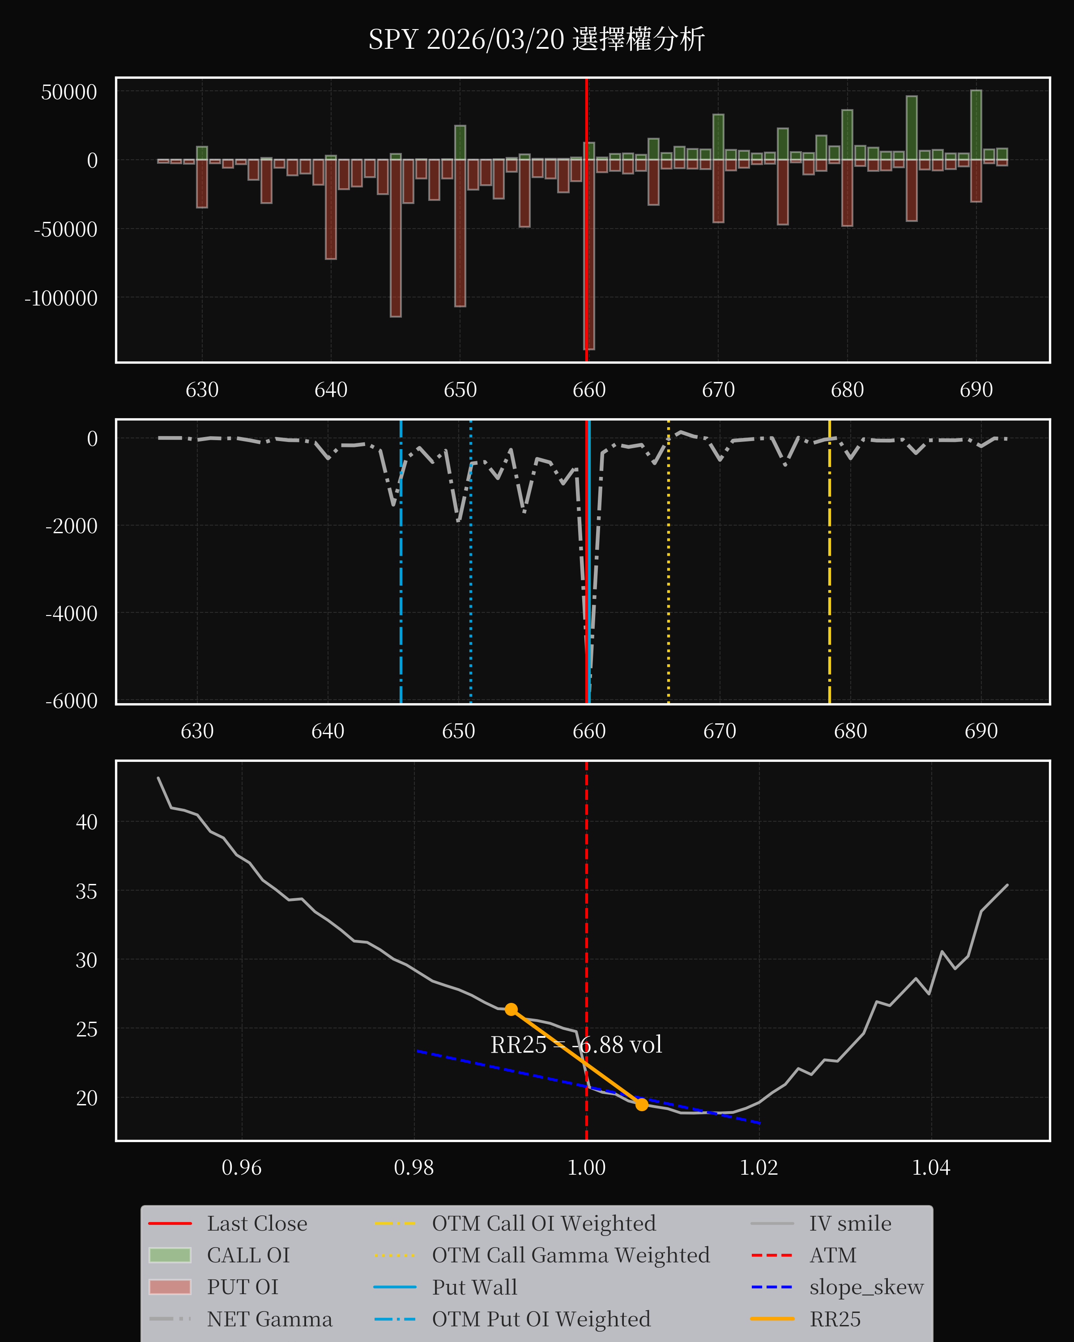Click the slope_skew legend label
The width and height of the screenshot is (1074, 1342).
pyautogui.click(x=866, y=1287)
